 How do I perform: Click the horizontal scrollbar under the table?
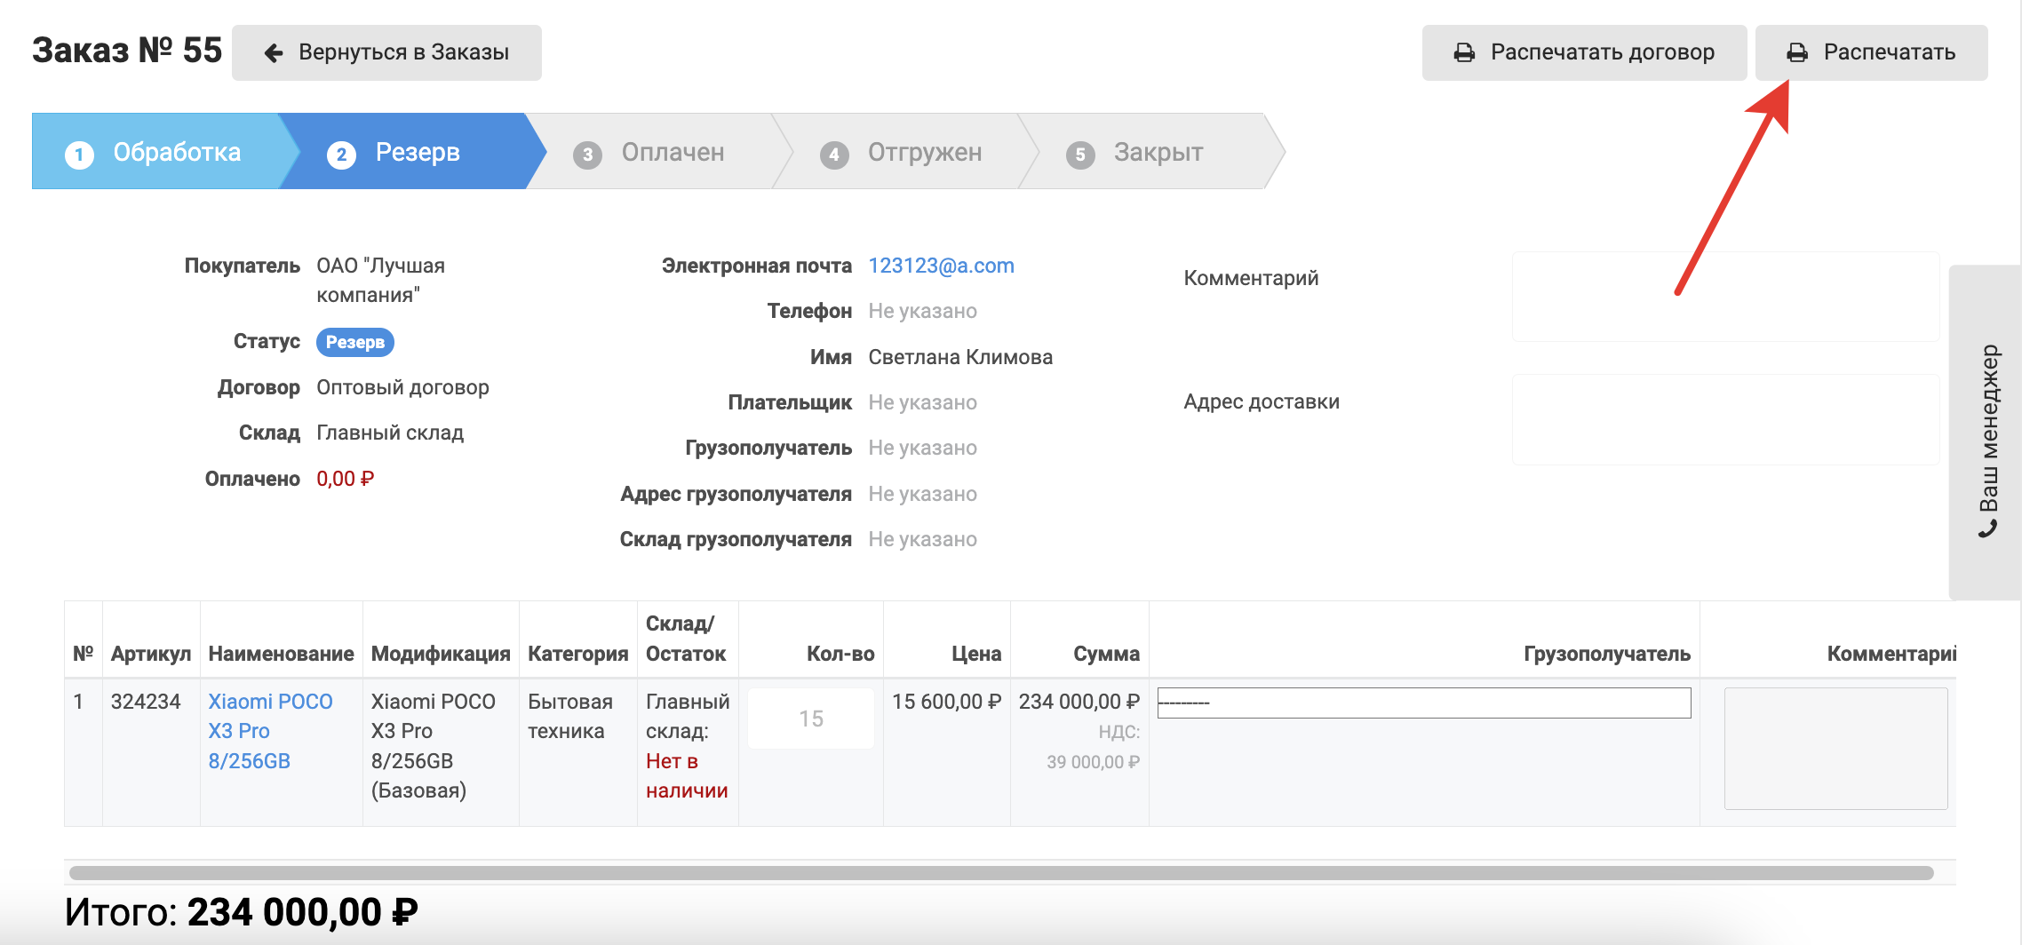point(1001,873)
